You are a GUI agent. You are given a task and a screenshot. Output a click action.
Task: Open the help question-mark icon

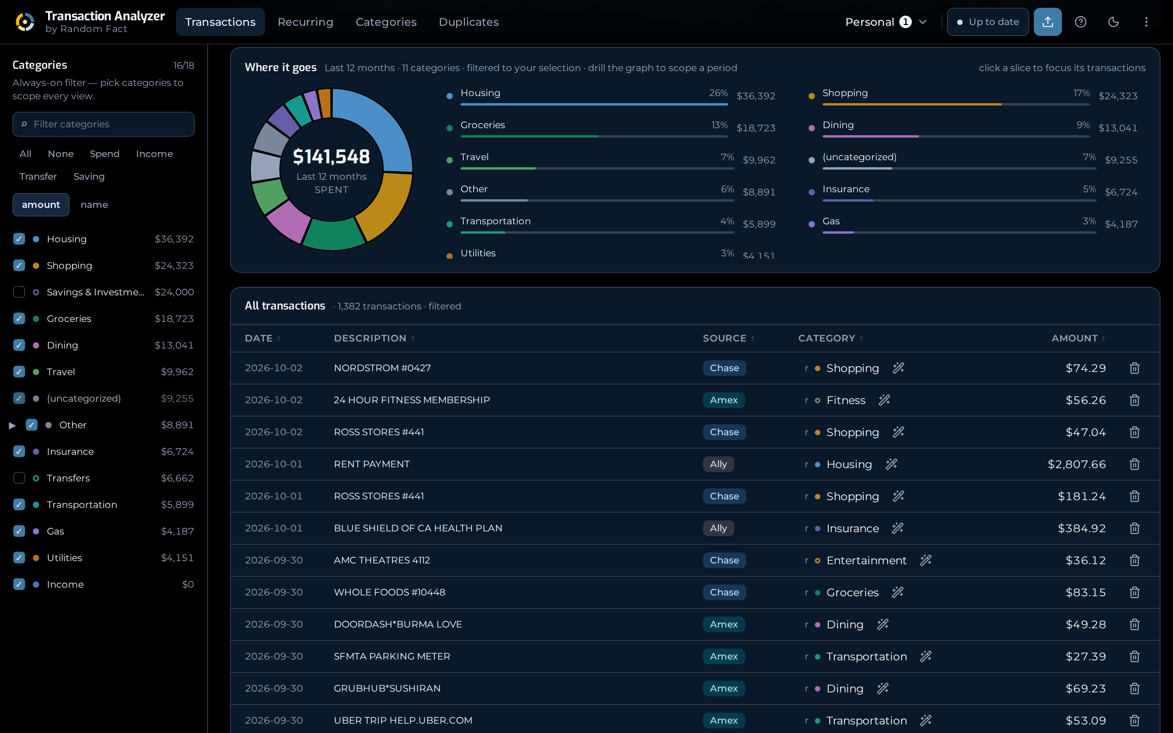click(1080, 22)
